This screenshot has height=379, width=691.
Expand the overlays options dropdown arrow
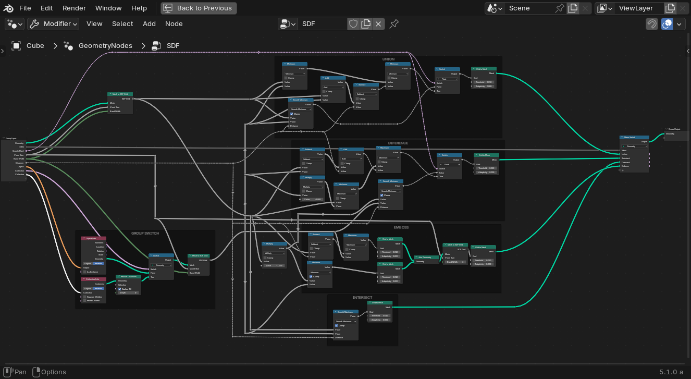coord(679,24)
